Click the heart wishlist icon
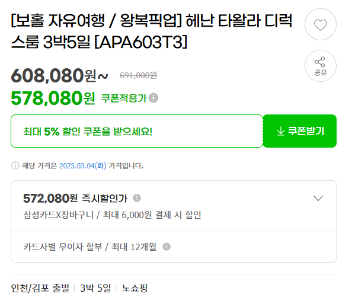352x300 pixels. pyautogui.click(x=321, y=25)
